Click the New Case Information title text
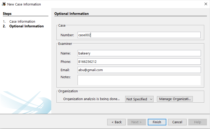Screen dimensions: 210x129 24,4
